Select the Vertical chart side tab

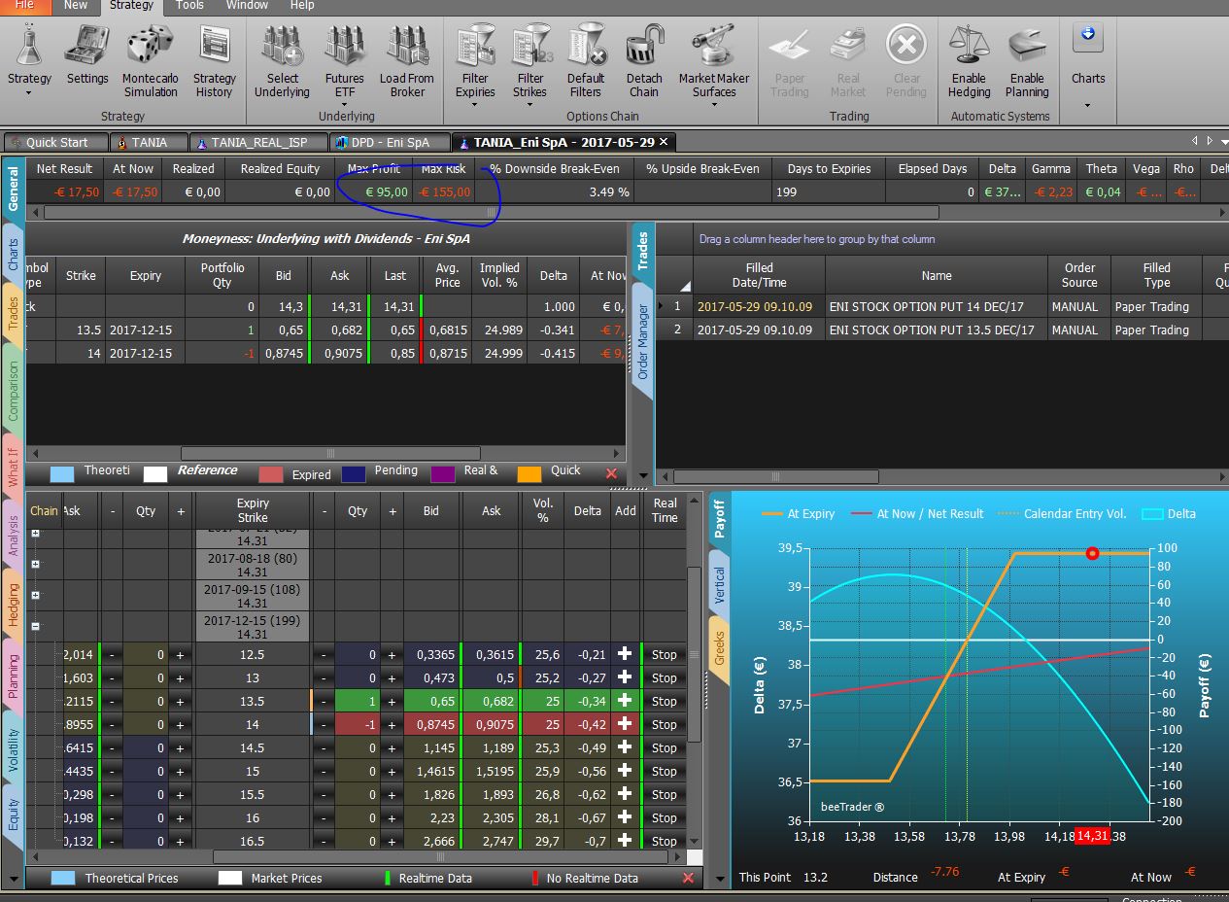[720, 585]
